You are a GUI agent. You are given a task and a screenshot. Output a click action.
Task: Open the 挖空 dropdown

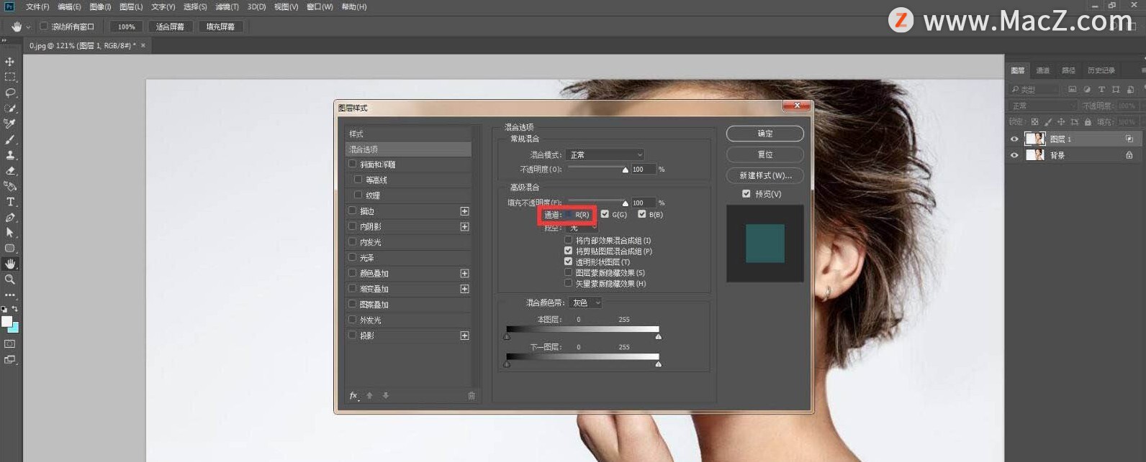pos(582,228)
